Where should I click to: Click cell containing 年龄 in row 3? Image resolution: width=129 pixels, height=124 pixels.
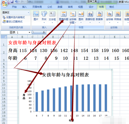point(12,58)
